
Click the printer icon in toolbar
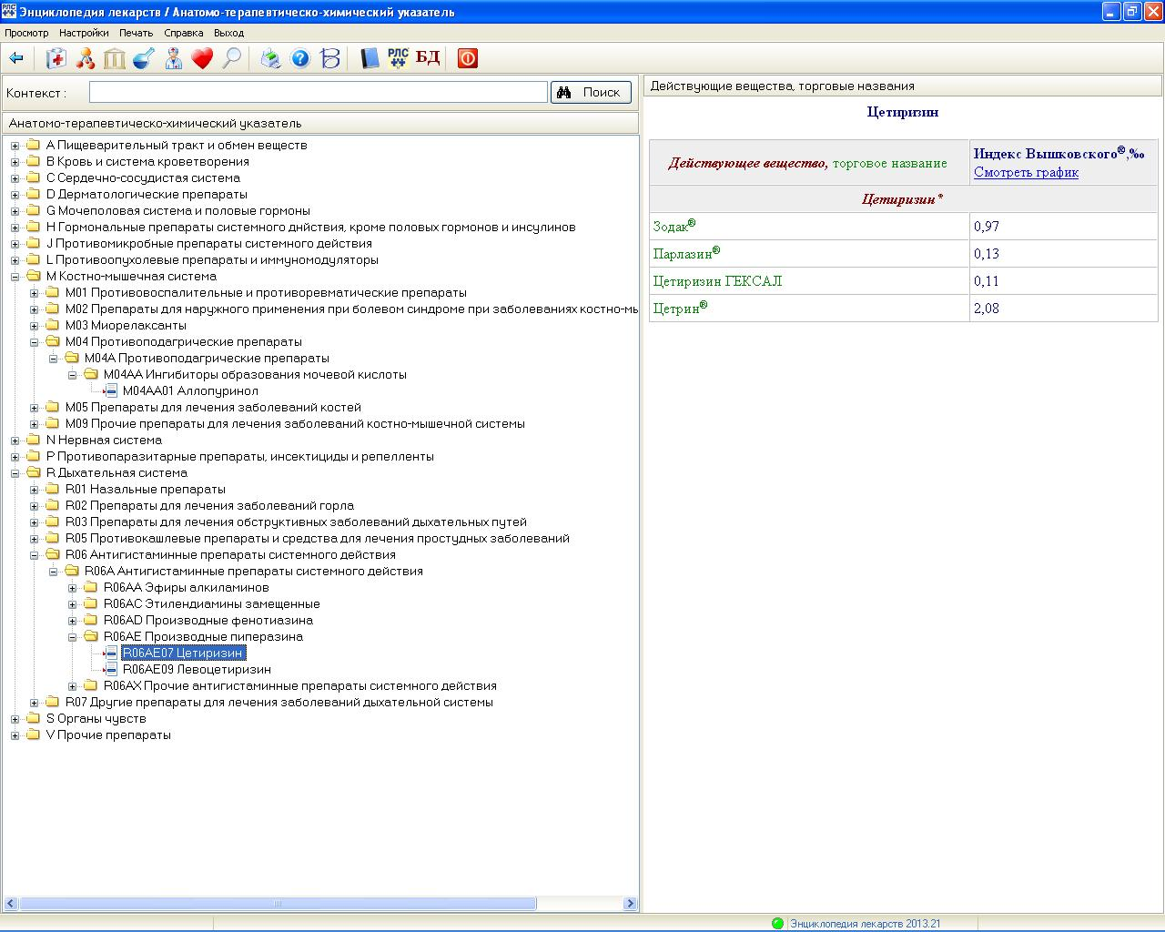[270, 58]
